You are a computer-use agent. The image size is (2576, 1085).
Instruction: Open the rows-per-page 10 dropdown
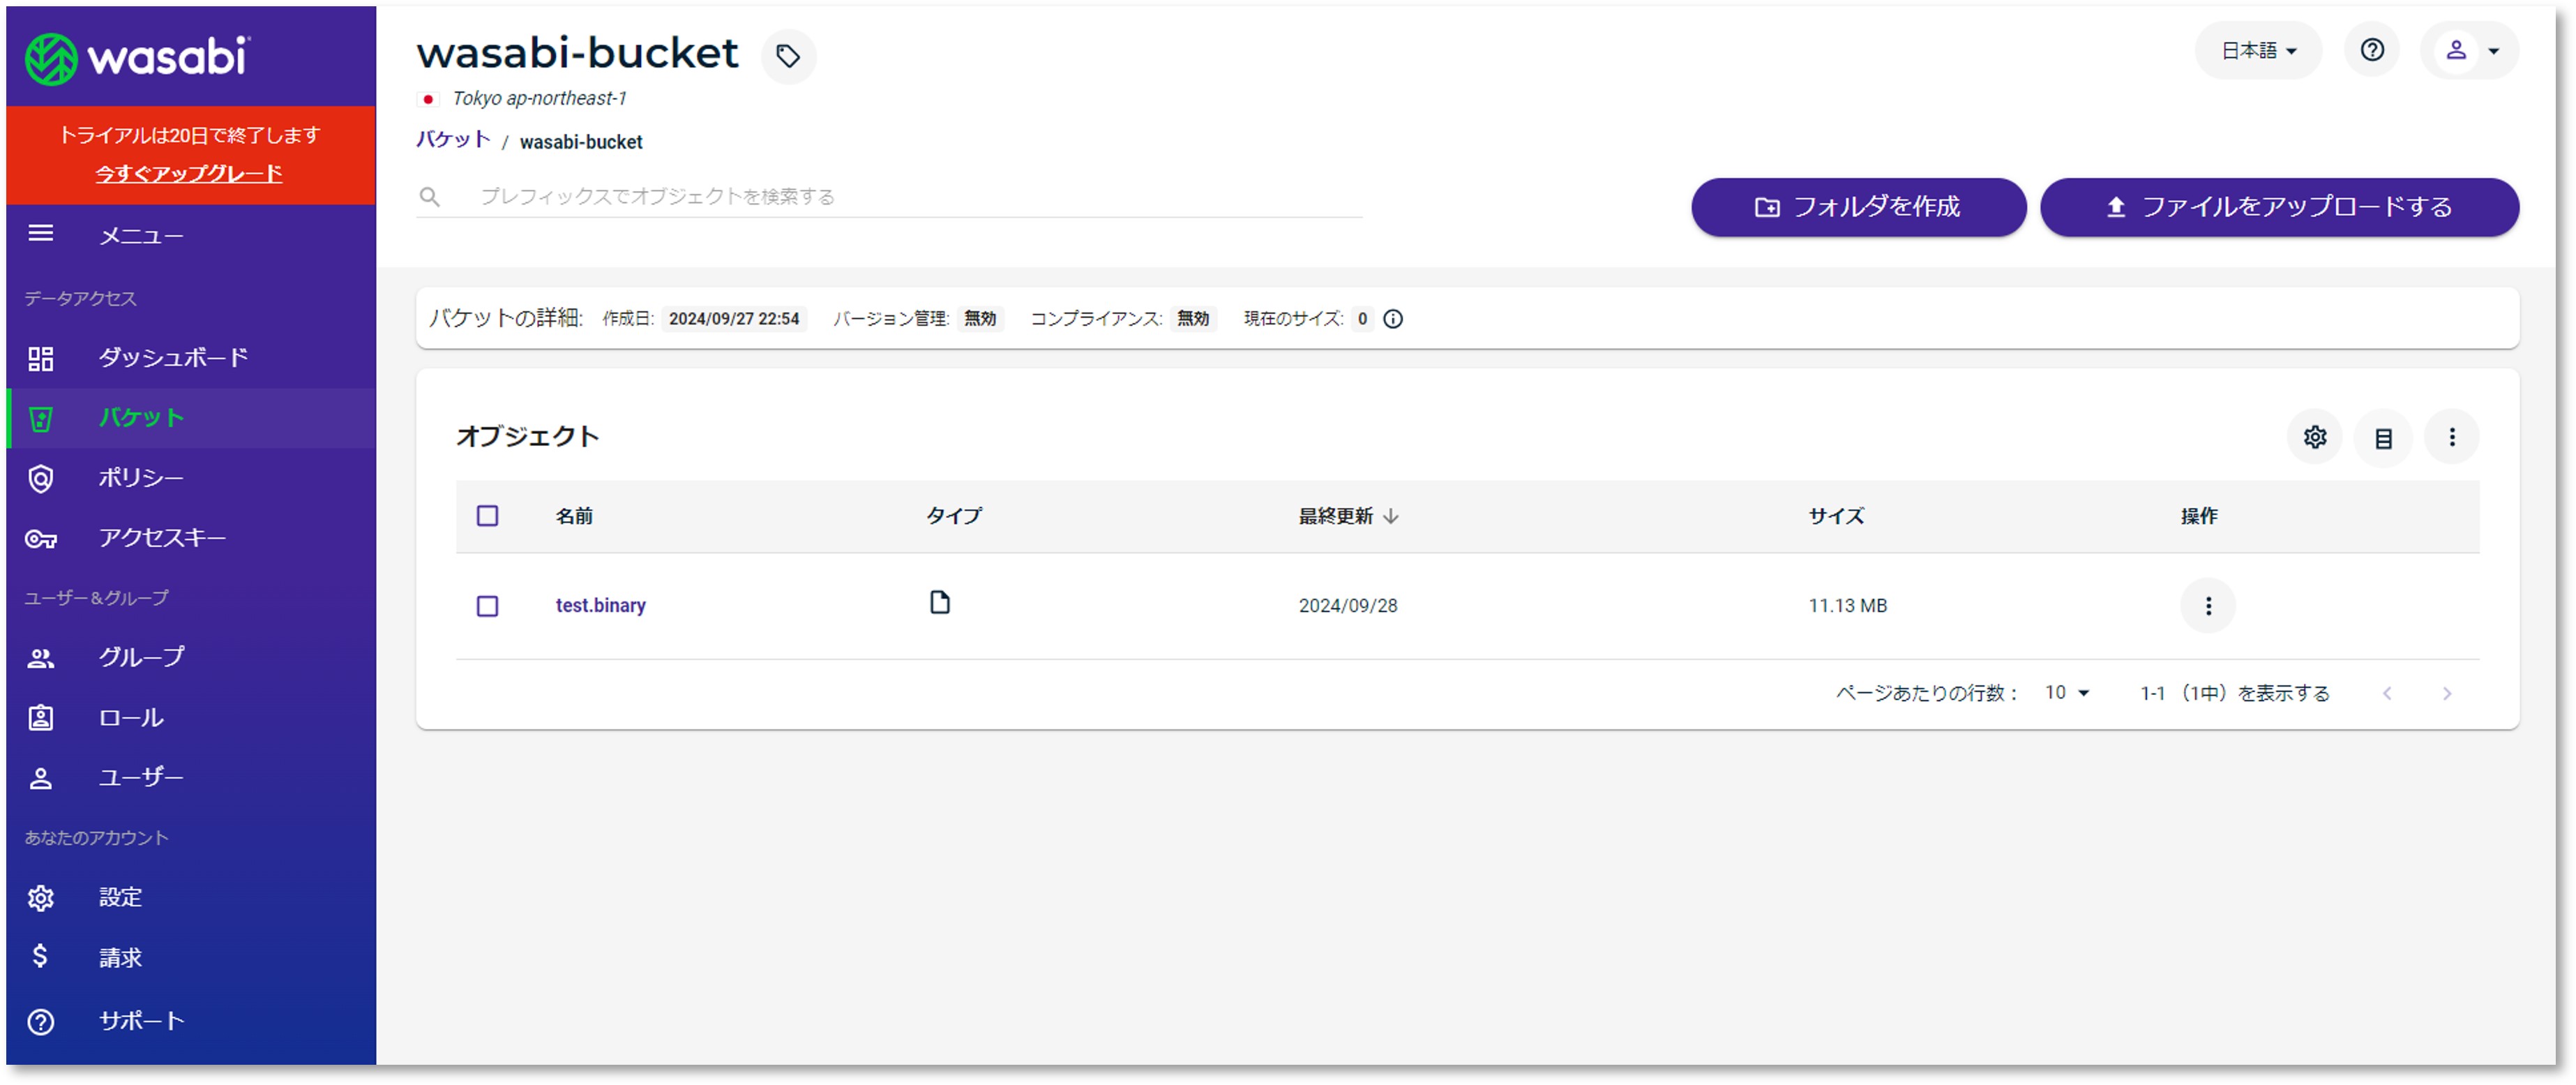pos(2066,693)
